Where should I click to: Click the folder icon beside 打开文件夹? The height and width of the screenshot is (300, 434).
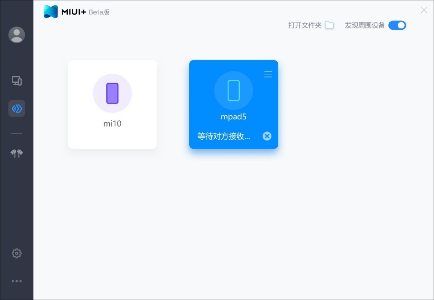coord(329,25)
